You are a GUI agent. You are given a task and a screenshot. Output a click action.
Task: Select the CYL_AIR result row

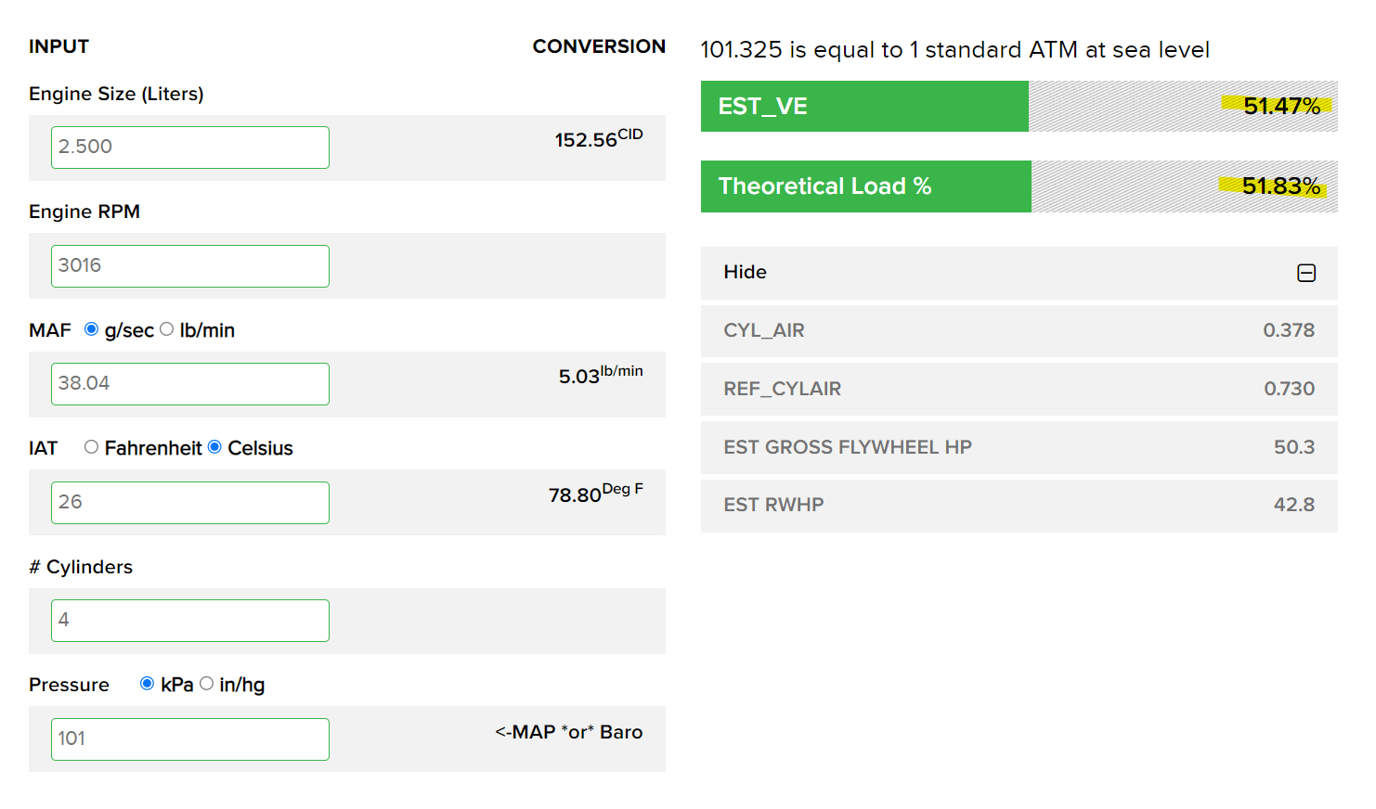tap(1019, 331)
